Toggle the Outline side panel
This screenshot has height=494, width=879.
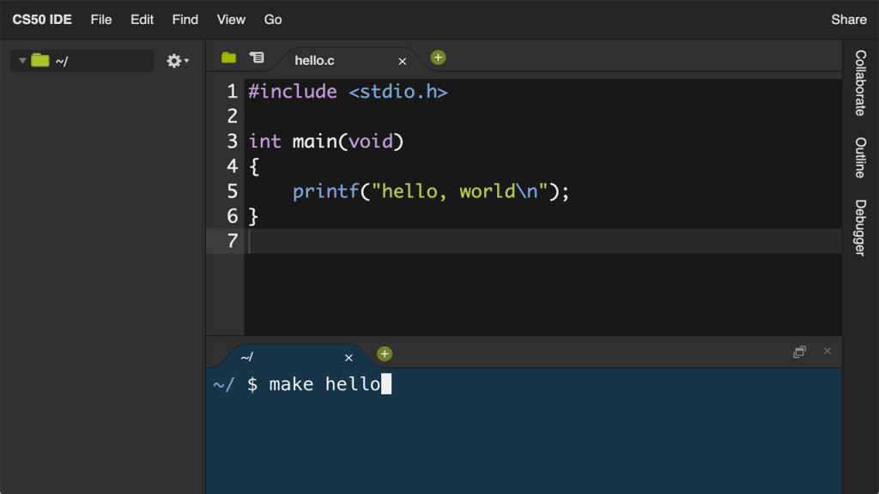click(x=859, y=157)
